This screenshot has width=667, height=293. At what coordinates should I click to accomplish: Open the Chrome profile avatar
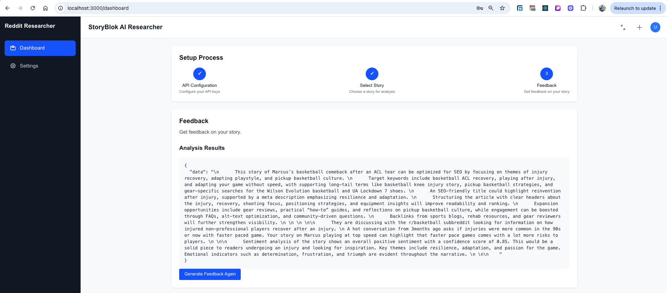[x=602, y=8]
